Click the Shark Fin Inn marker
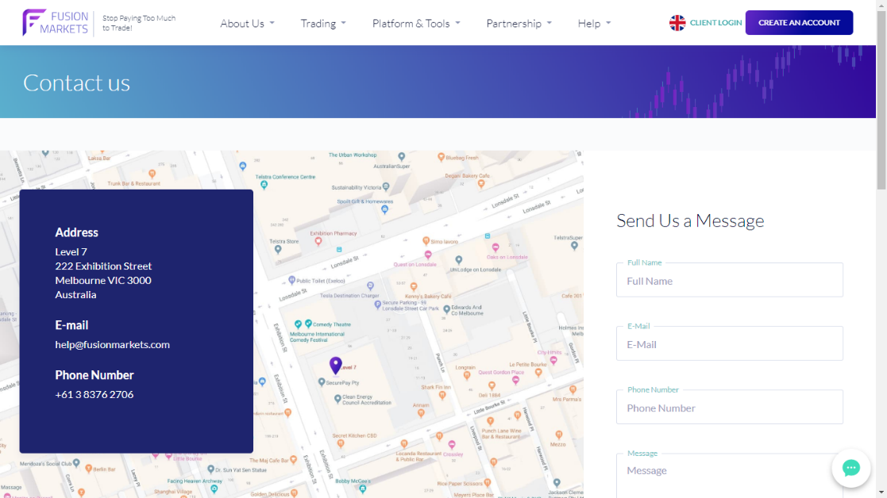The width and height of the screenshot is (887, 498). tap(442, 395)
